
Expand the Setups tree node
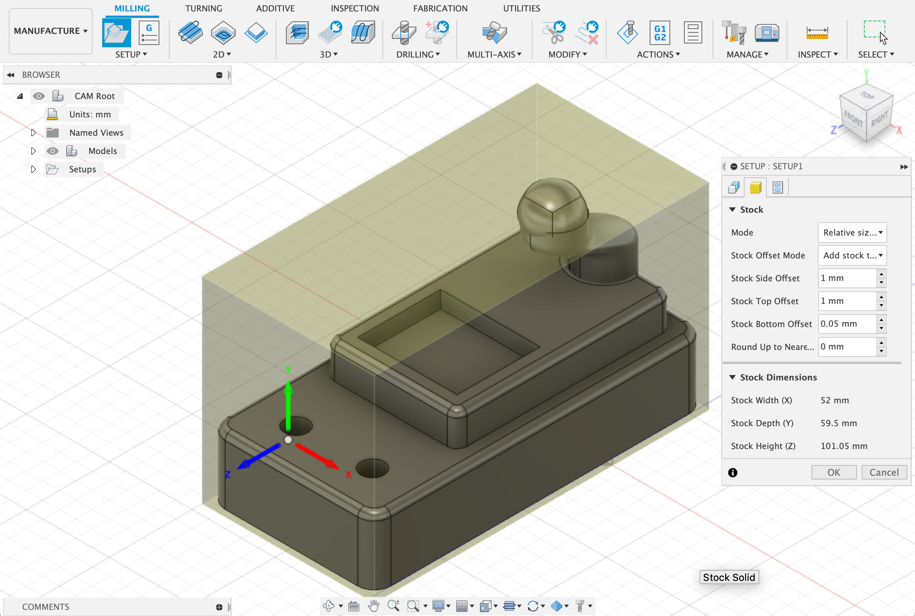point(34,169)
